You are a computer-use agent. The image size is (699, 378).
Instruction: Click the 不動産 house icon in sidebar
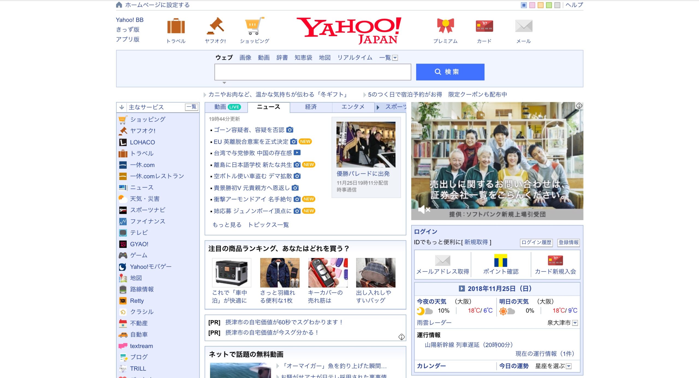[x=123, y=323]
